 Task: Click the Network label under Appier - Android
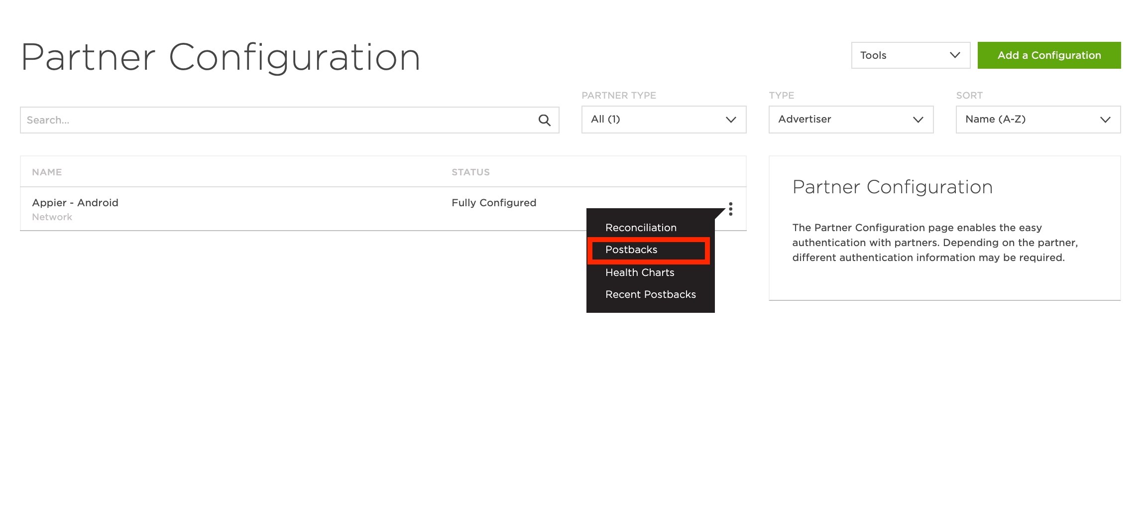coord(52,217)
